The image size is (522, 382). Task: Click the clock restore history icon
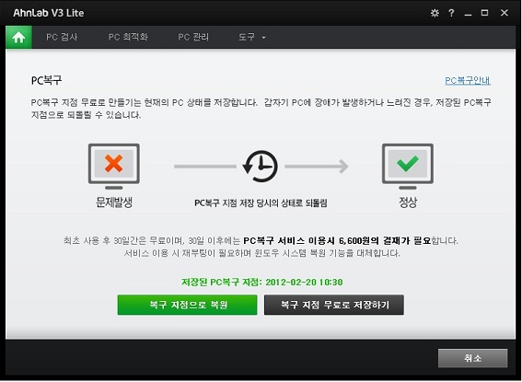[261, 166]
